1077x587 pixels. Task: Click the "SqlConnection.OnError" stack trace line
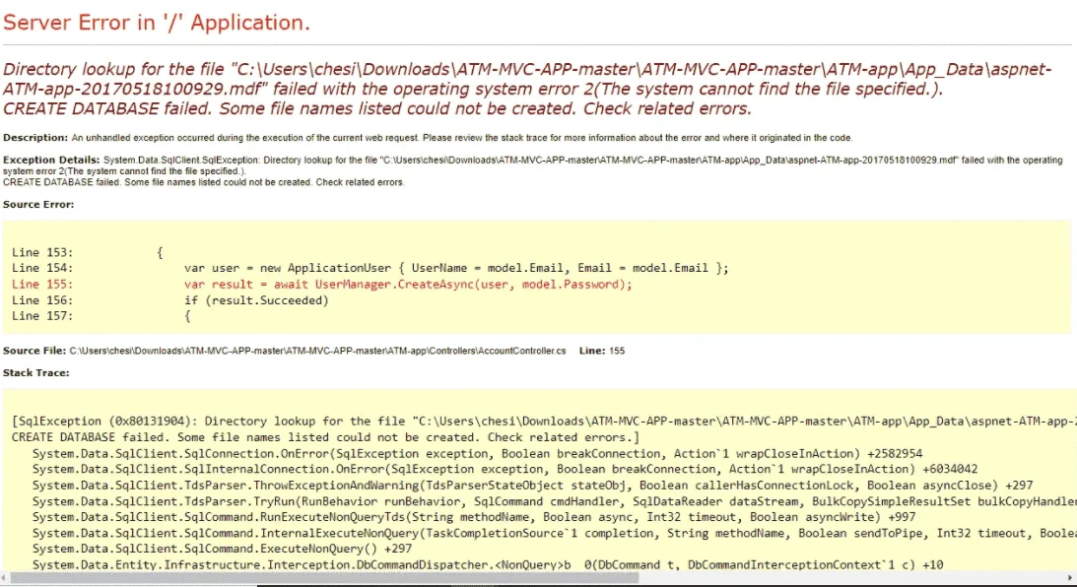(477, 454)
